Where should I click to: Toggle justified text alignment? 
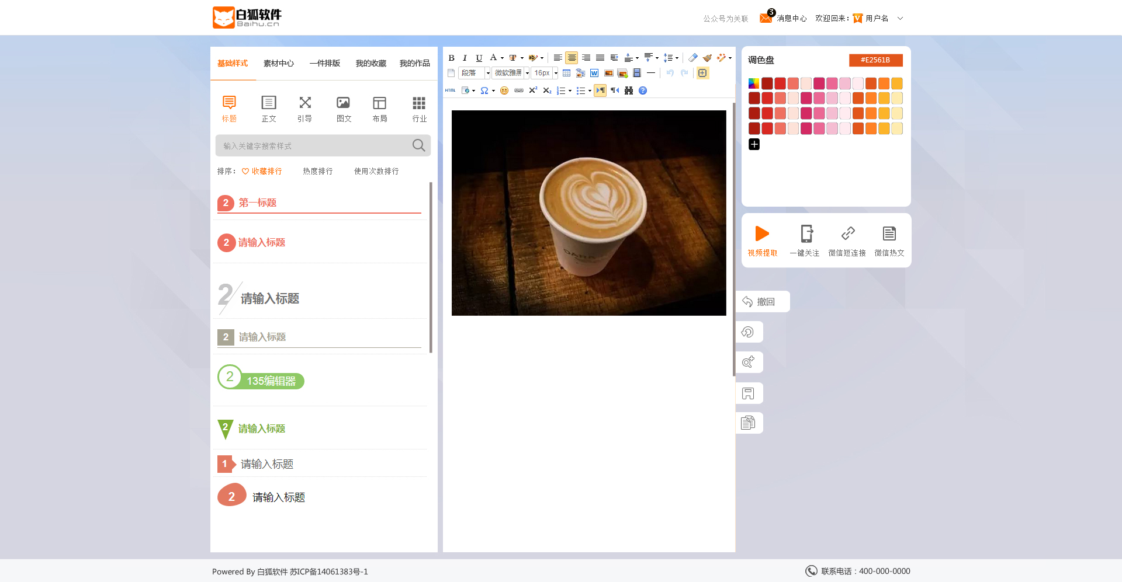click(600, 58)
